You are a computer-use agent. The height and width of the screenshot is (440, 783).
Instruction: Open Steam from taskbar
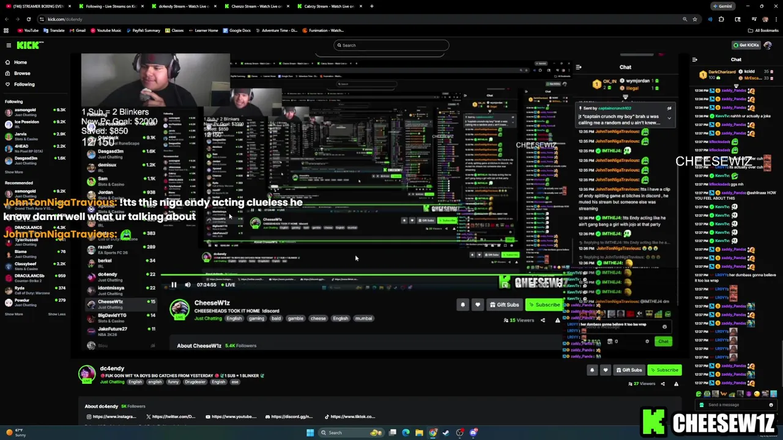tap(447, 433)
